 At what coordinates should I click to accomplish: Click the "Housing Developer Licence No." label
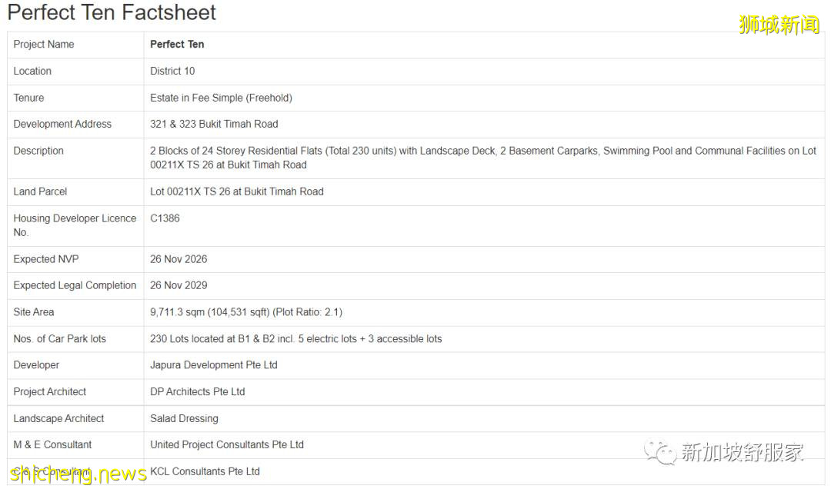point(75,225)
